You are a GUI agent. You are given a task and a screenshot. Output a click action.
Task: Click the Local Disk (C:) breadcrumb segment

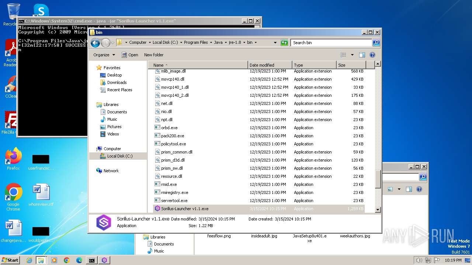pyautogui.click(x=165, y=43)
